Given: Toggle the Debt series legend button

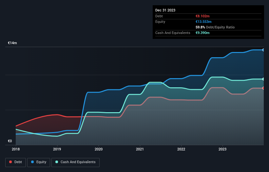Looking at the screenshot, I should click(x=16, y=162).
